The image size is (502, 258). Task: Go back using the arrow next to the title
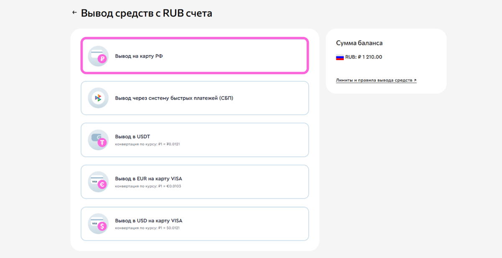74,13
